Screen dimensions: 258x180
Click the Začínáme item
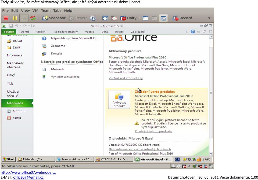[x=53, y=46]
